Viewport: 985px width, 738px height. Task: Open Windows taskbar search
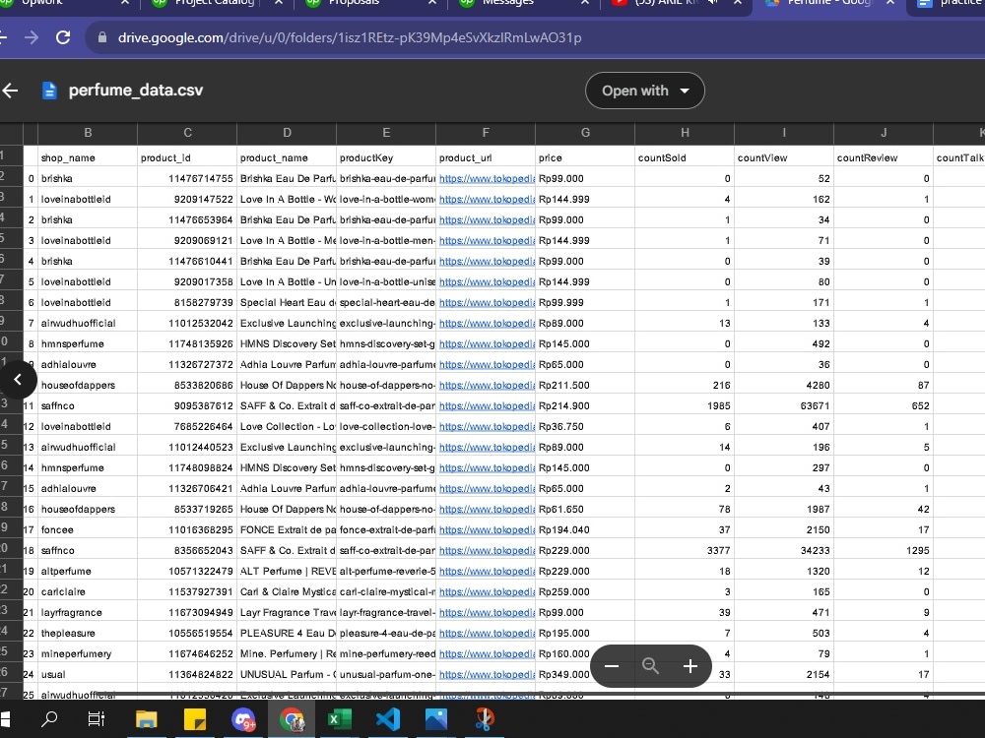coord(49,718)
